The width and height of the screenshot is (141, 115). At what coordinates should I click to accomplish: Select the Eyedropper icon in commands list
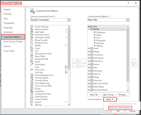(32, 64)
